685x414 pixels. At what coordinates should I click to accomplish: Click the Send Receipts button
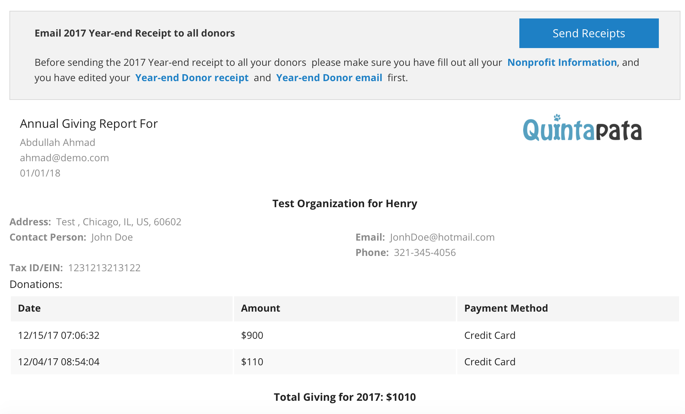[x=588, y=33]
